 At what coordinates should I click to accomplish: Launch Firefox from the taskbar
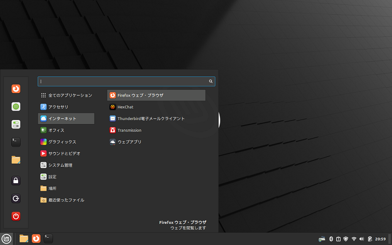36,239
